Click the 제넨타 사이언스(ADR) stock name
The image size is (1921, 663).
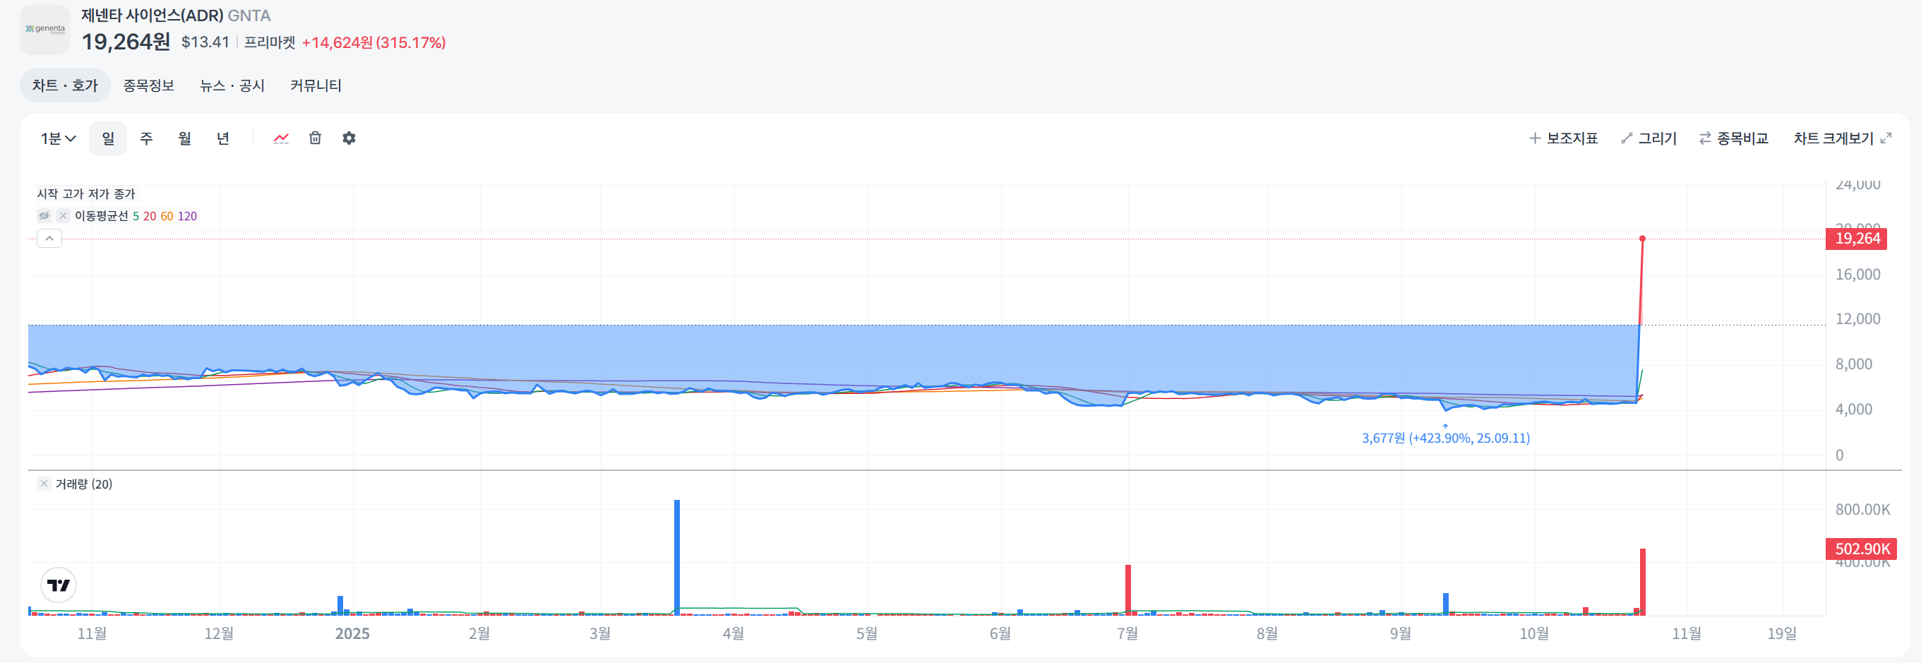pos(152,16)
